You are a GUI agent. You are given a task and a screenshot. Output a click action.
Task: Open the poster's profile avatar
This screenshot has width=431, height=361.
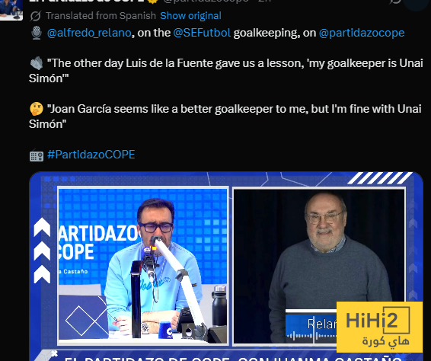[11, 9]
